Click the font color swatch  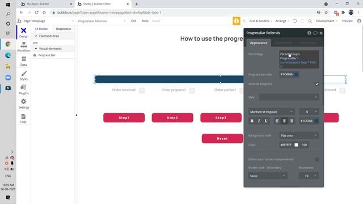tap(316, 121)
